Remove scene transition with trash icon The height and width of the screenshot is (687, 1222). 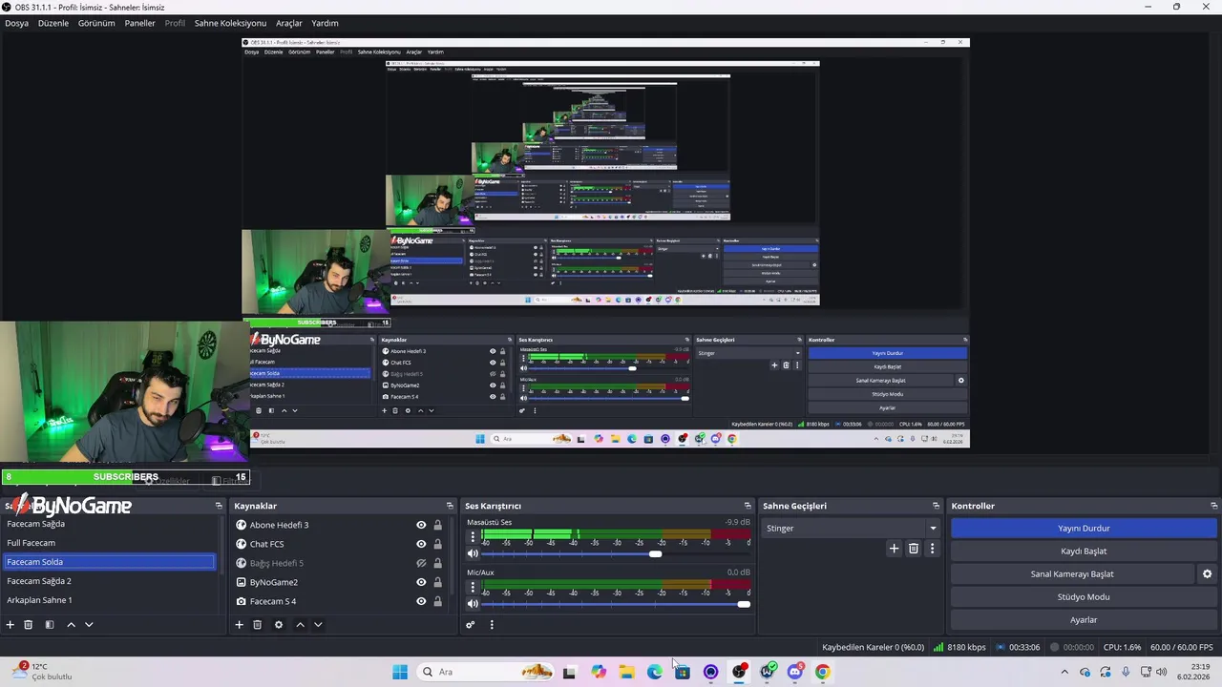[x=914, y=549]
